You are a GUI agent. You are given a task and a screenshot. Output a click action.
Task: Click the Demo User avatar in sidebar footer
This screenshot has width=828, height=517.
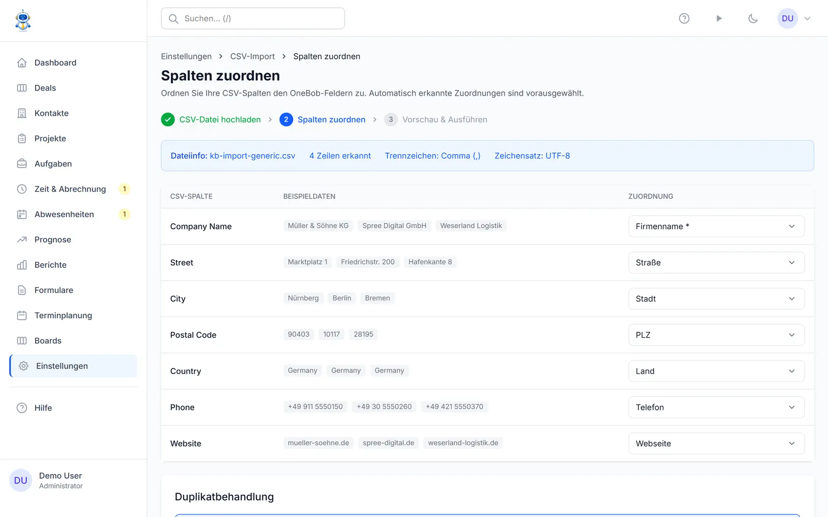21,480
